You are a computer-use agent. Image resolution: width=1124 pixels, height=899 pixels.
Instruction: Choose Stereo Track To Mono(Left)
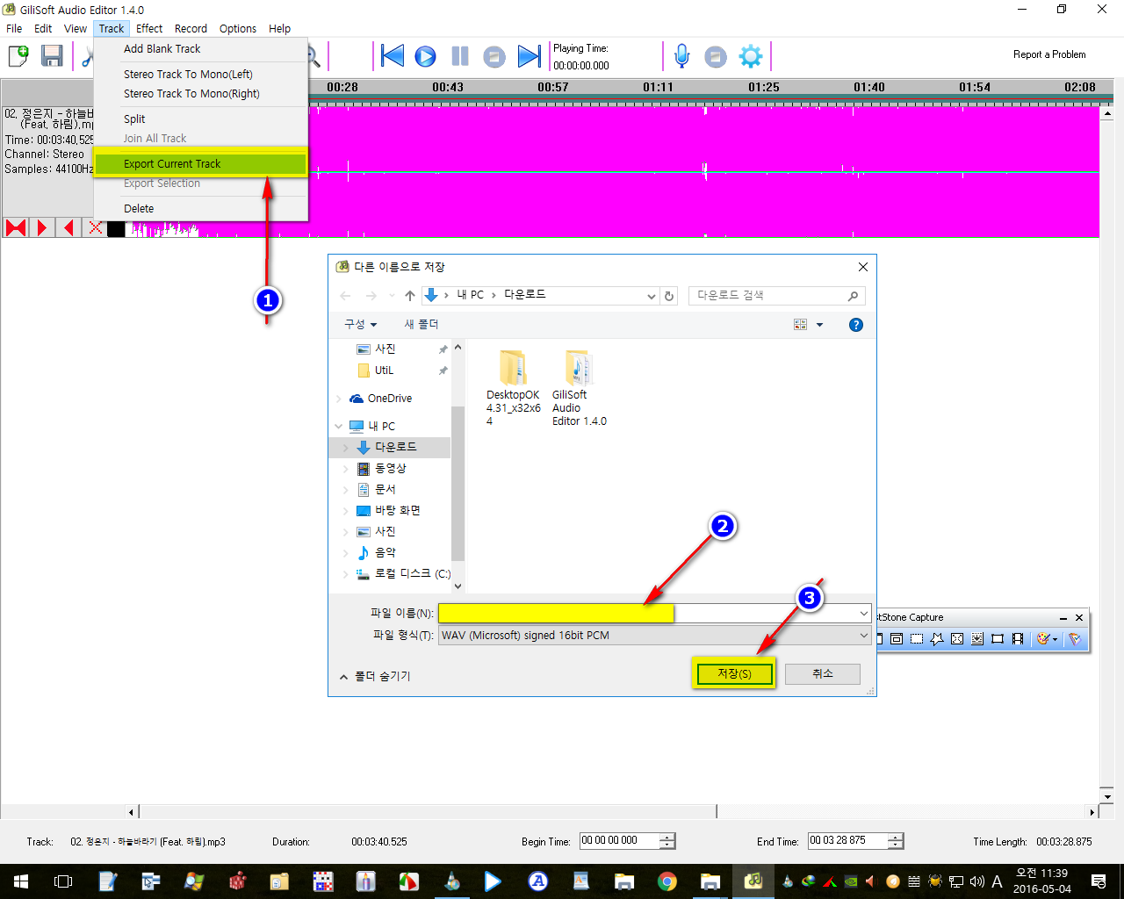(201, 75)
